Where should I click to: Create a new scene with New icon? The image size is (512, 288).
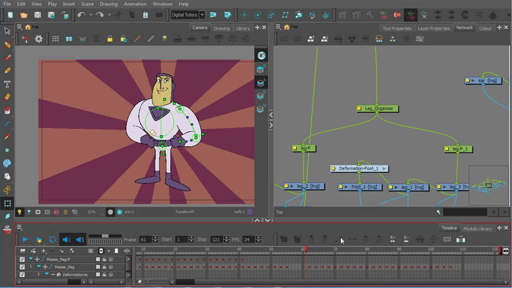[x=10, y=15]
